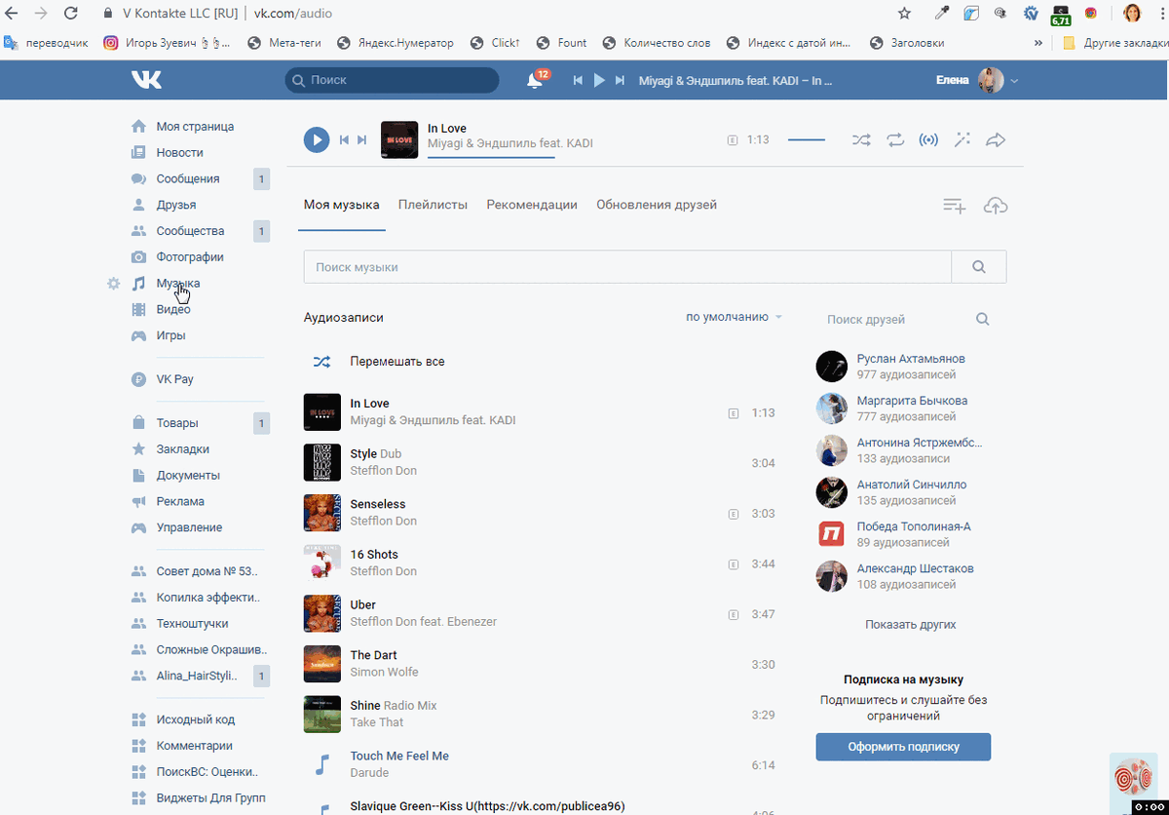
Task: Click the browser reload button
Action: [71, 14]
